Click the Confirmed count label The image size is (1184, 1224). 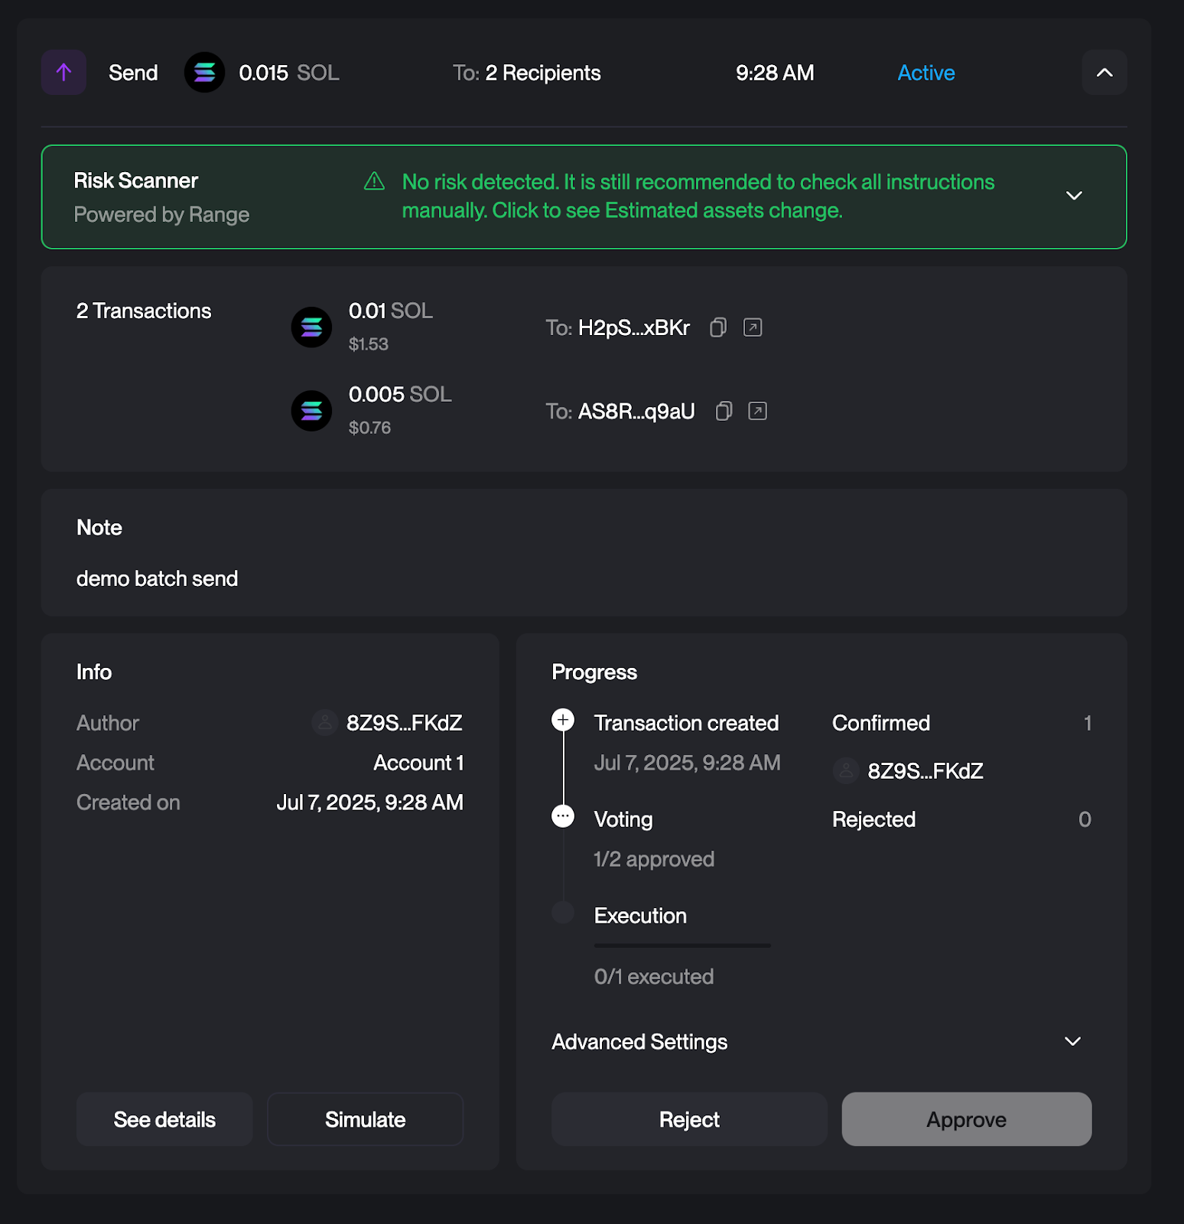click(x=881, y=723)
